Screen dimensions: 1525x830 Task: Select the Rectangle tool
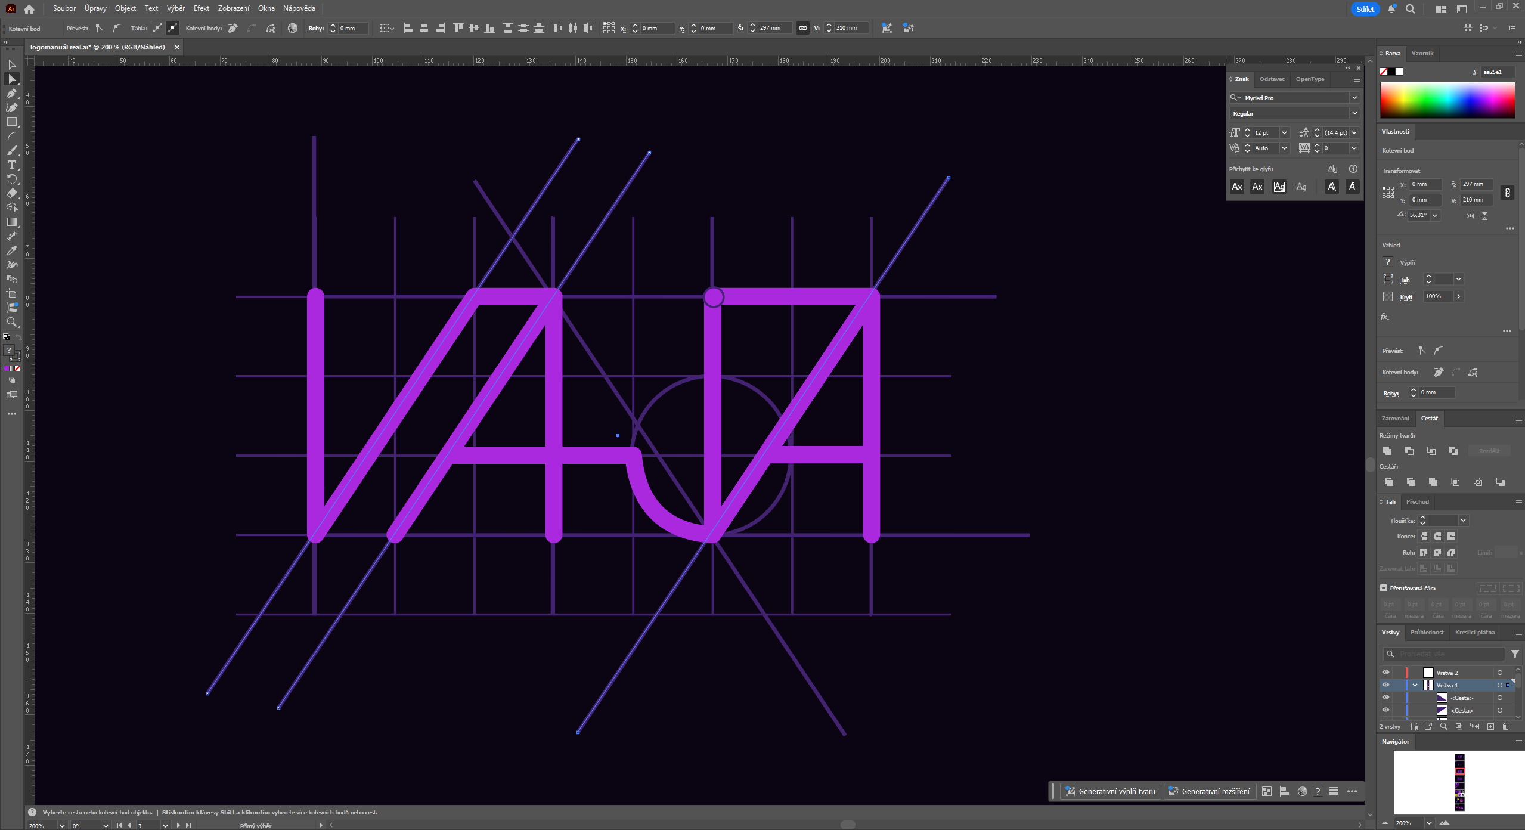coord(11,122)
